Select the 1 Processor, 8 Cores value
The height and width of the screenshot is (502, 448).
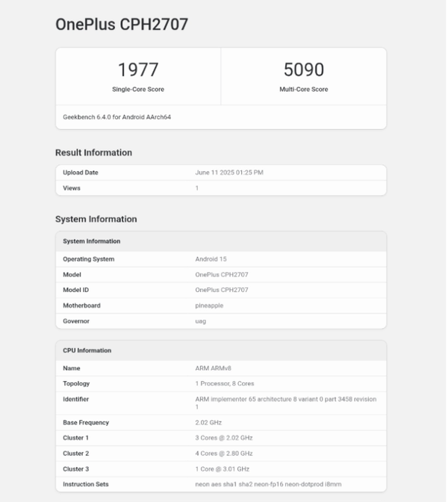(x=224, y=384)
